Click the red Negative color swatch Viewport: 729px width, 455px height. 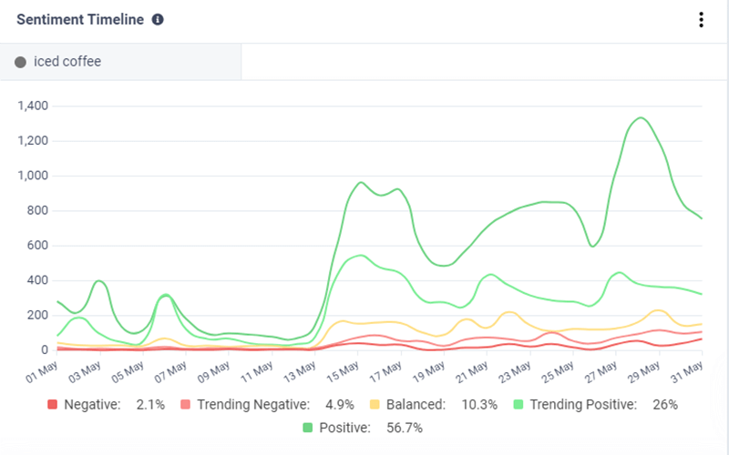tap(52, 404)
